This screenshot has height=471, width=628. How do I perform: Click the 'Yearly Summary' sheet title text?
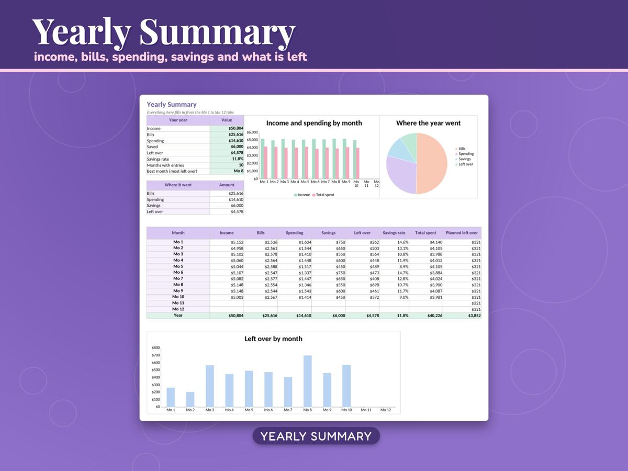(x=172, y=105)
